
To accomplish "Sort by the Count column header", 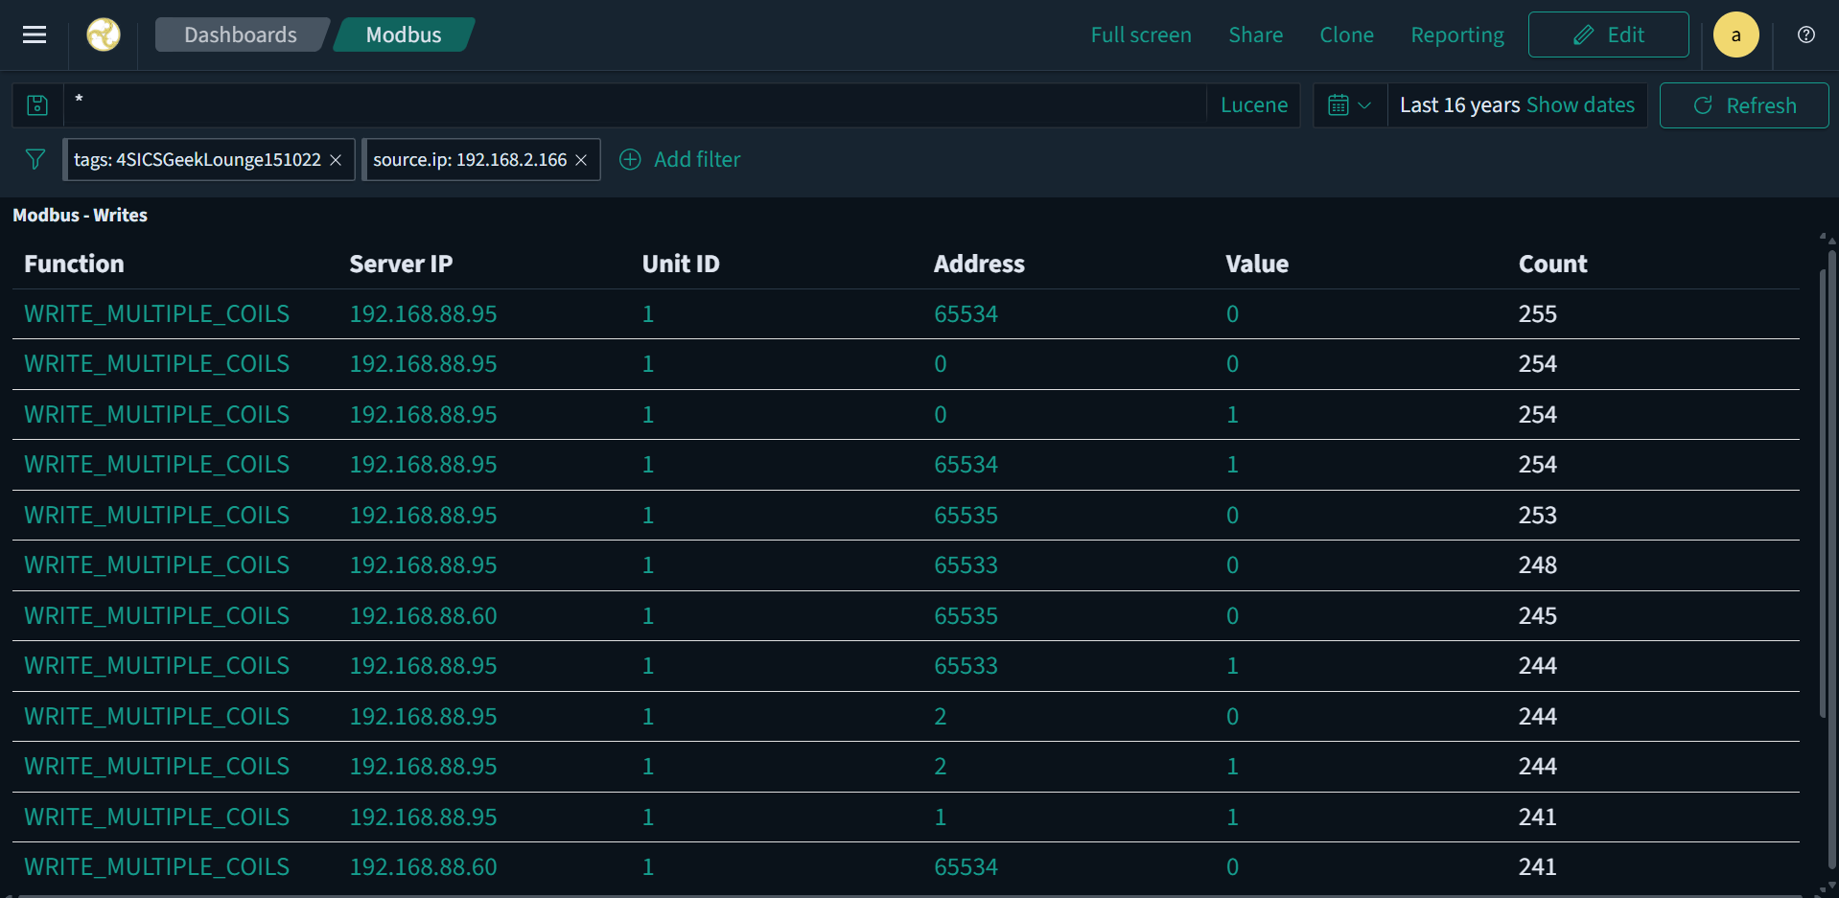I will pos(1552,264).
